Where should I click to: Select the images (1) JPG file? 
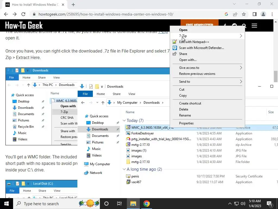click(x=139, y=150)
